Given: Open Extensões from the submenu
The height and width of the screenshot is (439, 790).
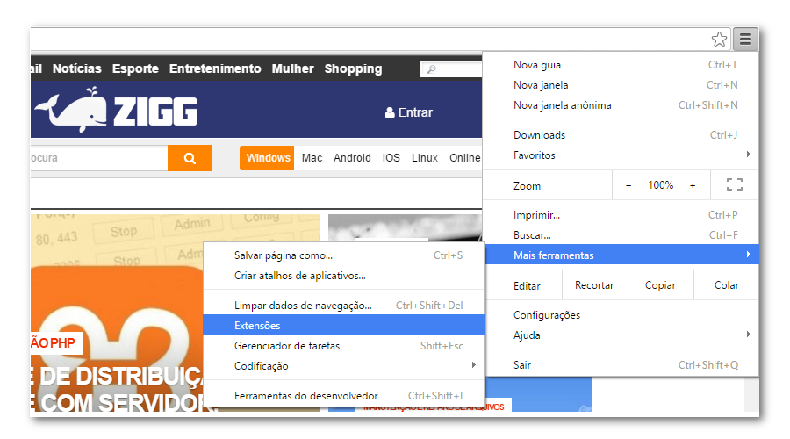Looking at the screenshot, I should click(x=343, y=326).
